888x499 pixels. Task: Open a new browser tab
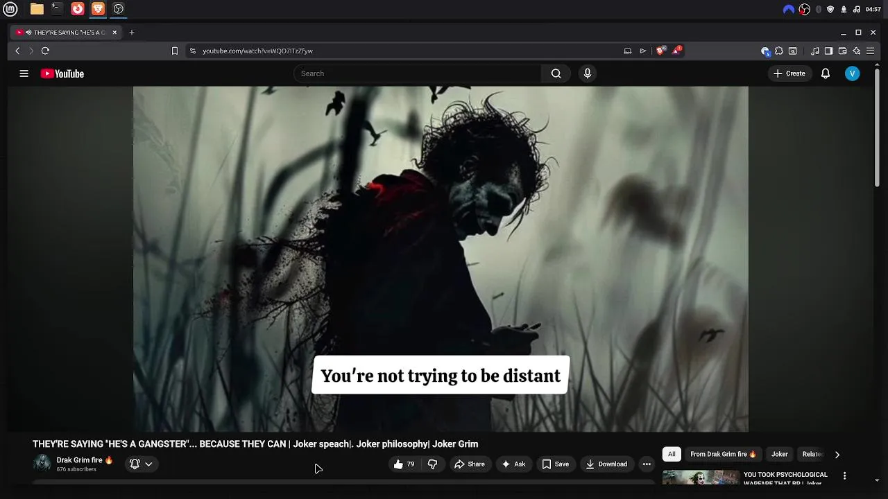(x=132, y=33)
